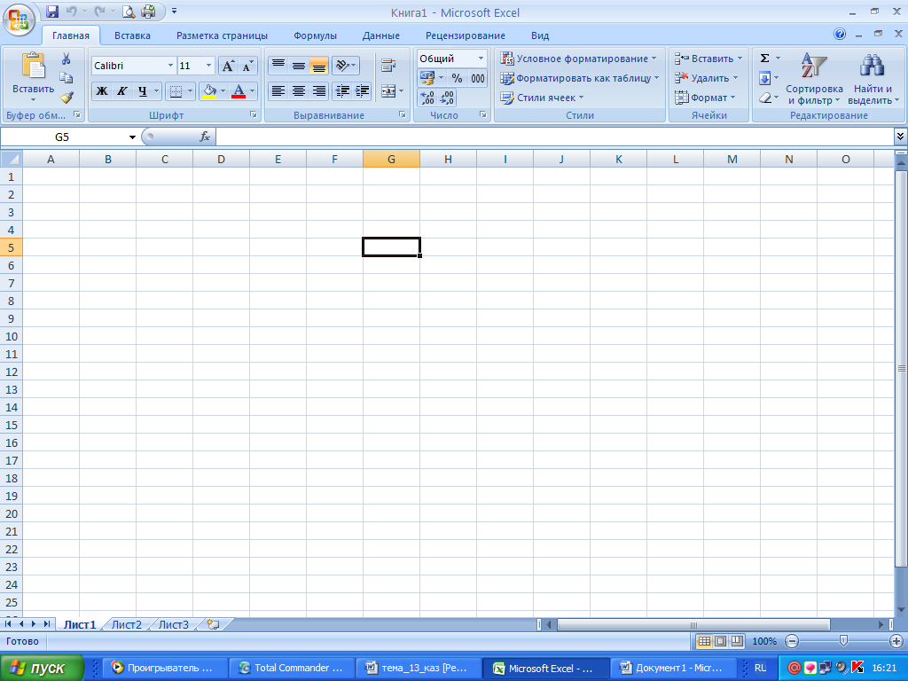This screenshot has height=681, width=908.
Task: Save workbook via Quick Access toolbar
Action: 52,11
